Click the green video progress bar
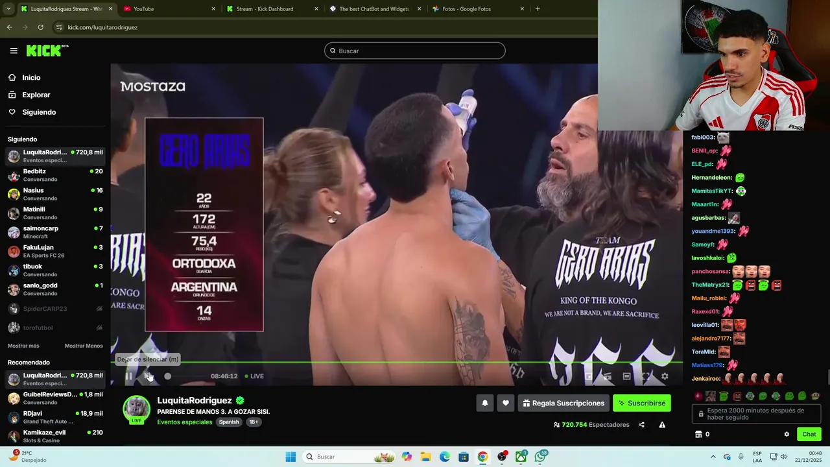 click(396, 363)
